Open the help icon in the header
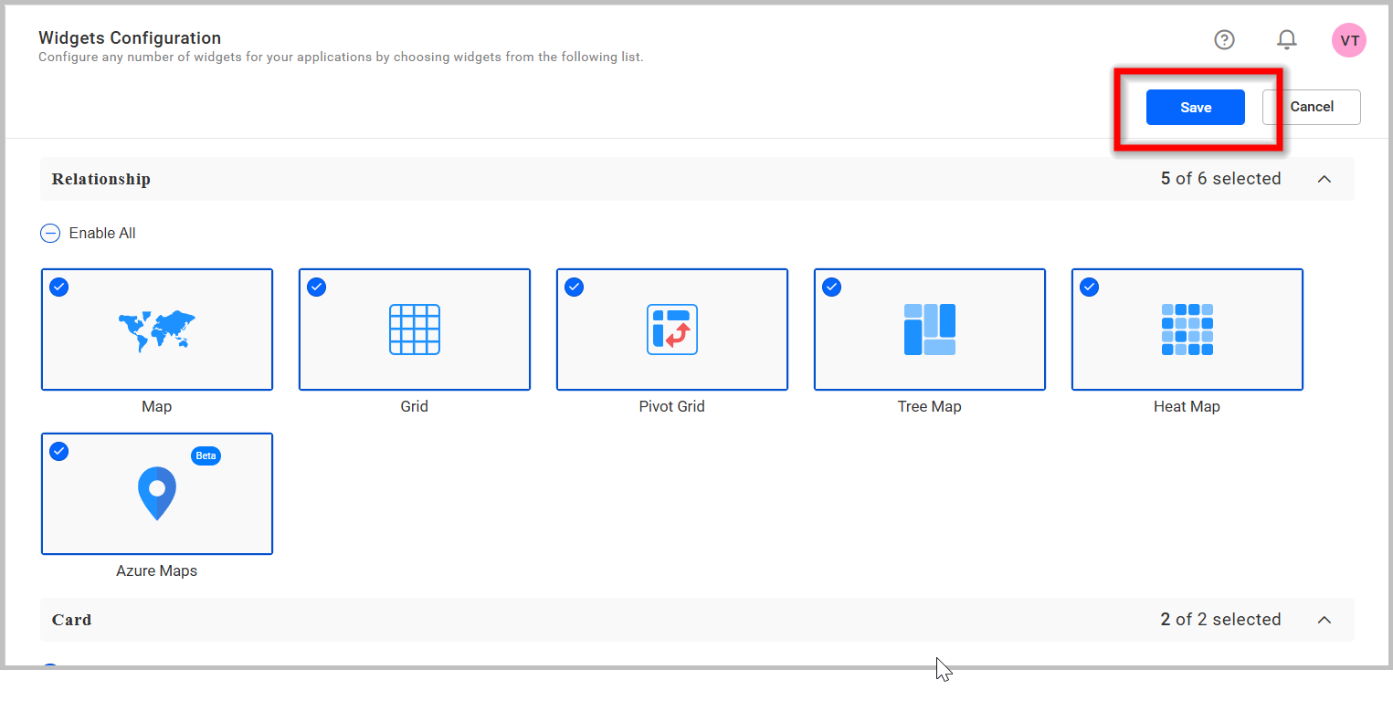Viewport: 1393px width, 701px height. [1224, 39]
